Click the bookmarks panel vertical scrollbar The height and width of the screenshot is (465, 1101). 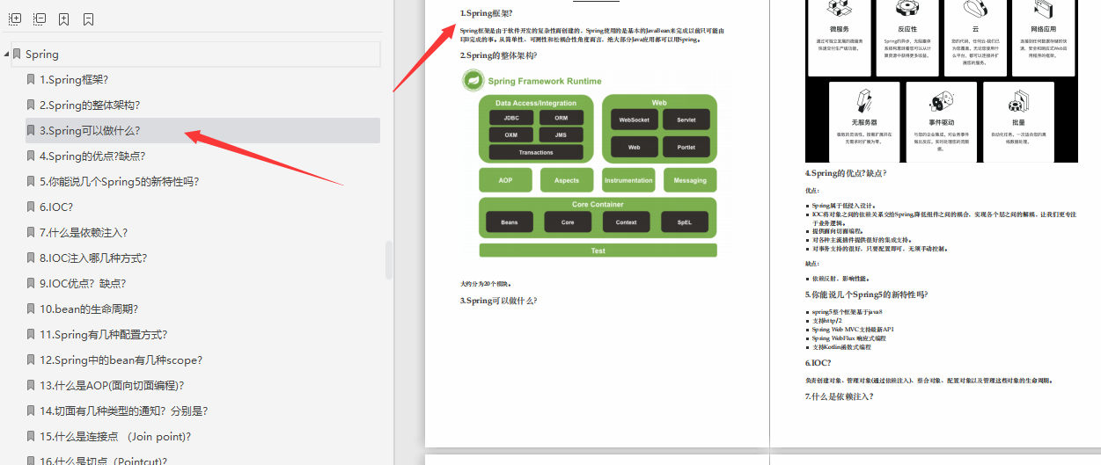[x=389, y=261]
